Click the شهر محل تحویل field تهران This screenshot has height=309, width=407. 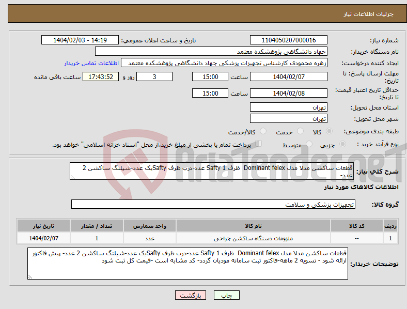click(288, 118)
